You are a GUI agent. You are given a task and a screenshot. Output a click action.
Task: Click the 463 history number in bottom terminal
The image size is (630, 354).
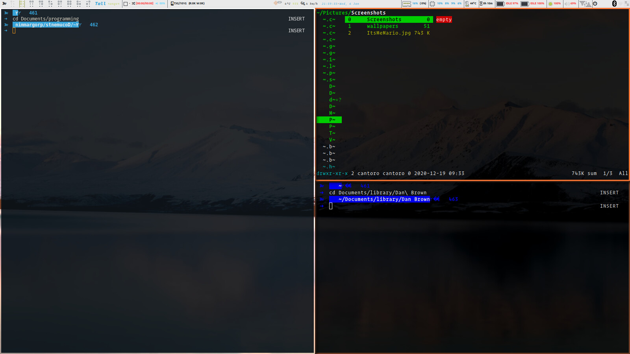453,199
